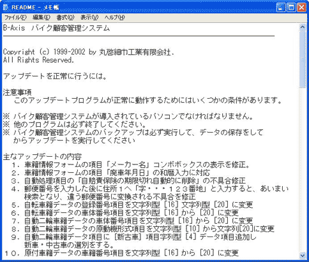309x262 pixels.
Task: Click the empty scrollbar track below the thumb
Action: (302, 170)
